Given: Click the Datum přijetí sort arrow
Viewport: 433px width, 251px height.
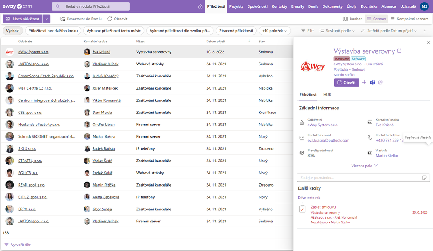Looking at the screenshot, I should (249, 41).
